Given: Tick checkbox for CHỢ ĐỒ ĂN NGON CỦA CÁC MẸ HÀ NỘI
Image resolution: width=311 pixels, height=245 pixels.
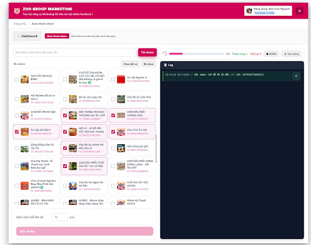Looking at the screenshot, I should (65, 79).
